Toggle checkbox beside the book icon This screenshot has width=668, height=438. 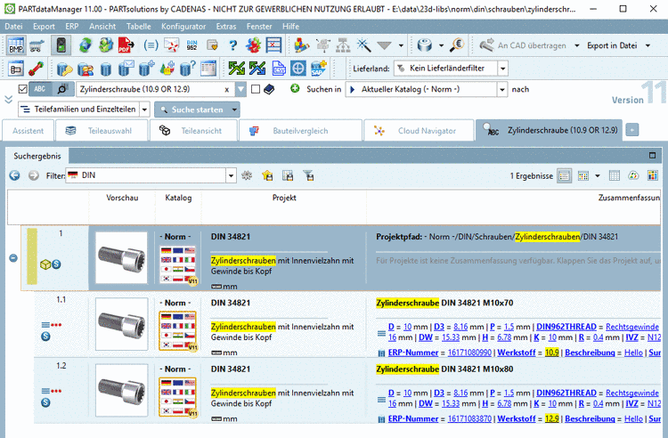point(257,89)
